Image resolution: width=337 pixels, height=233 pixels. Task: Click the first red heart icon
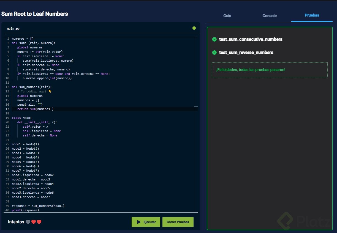[34, 222]
